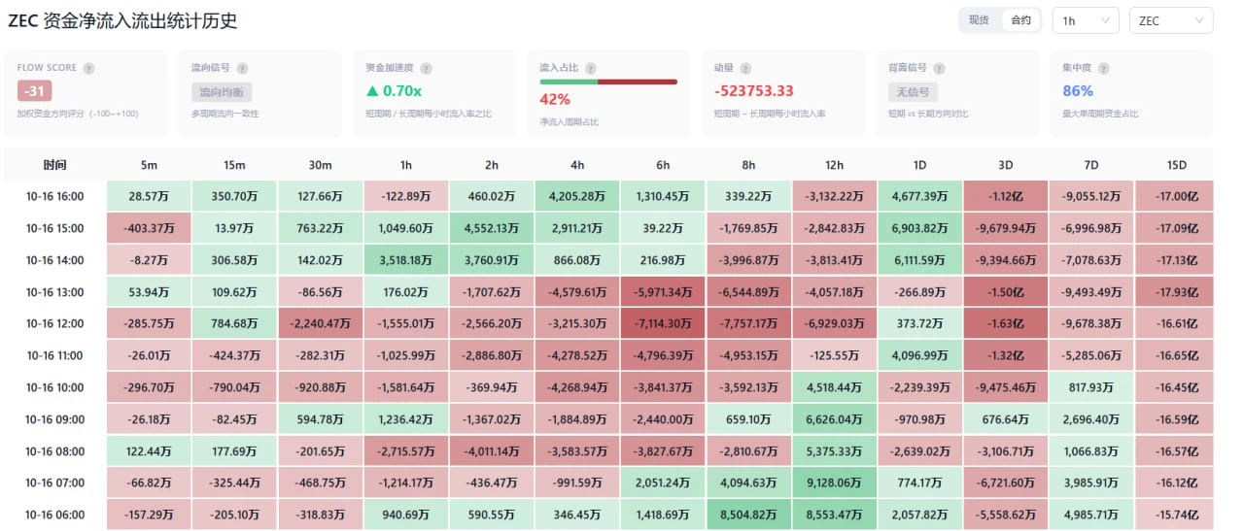This screenshot has width=1244, height=531.
Task: Click the 8,504.82万 cell
Action: (749, 514)
